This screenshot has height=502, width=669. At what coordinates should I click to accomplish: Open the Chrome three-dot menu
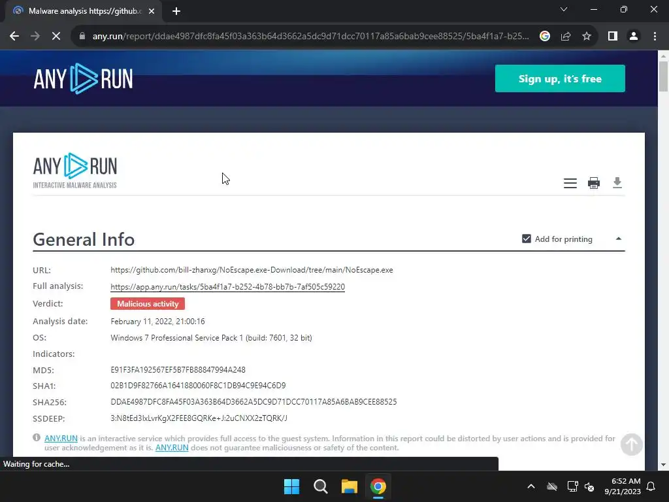pos(655,37)
